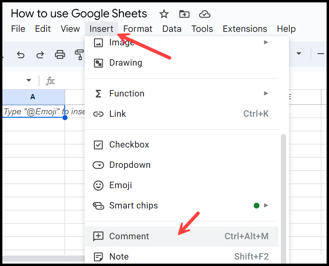Open the toolbar dropdown arrow at right
This screenshot has height=266, width=329.
[x=298, y=53]
